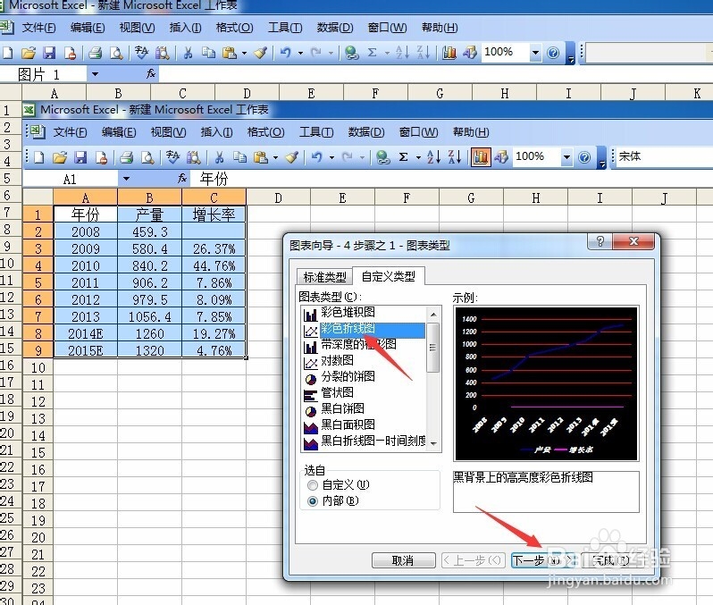
Task: Open the A1 name box dropdown in inner window
Action: click(126, 179)
